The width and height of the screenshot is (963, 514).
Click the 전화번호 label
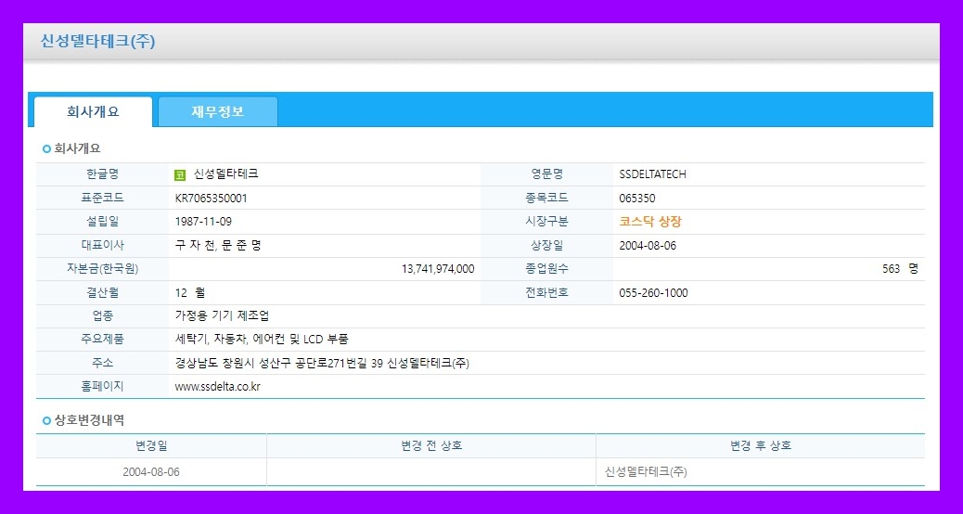tap(547, 293)
